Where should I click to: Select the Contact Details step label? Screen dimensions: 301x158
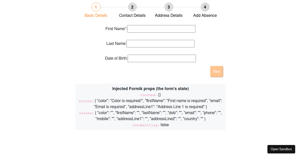[132, 15]
